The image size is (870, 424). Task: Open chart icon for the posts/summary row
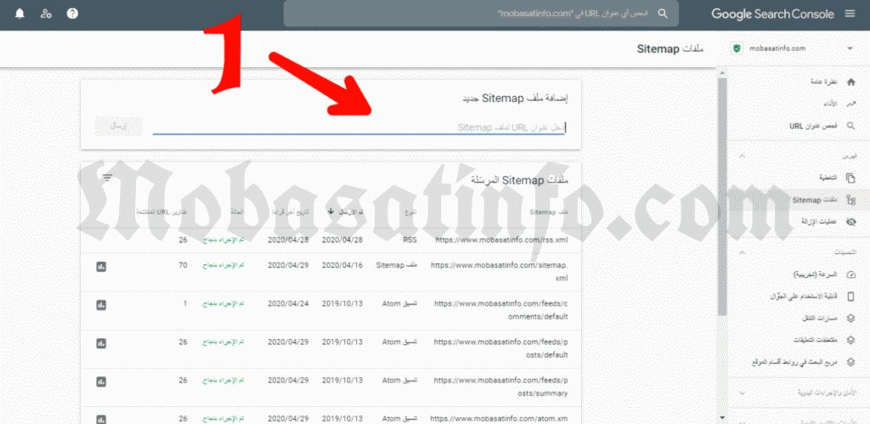click(x=101, y=382)
